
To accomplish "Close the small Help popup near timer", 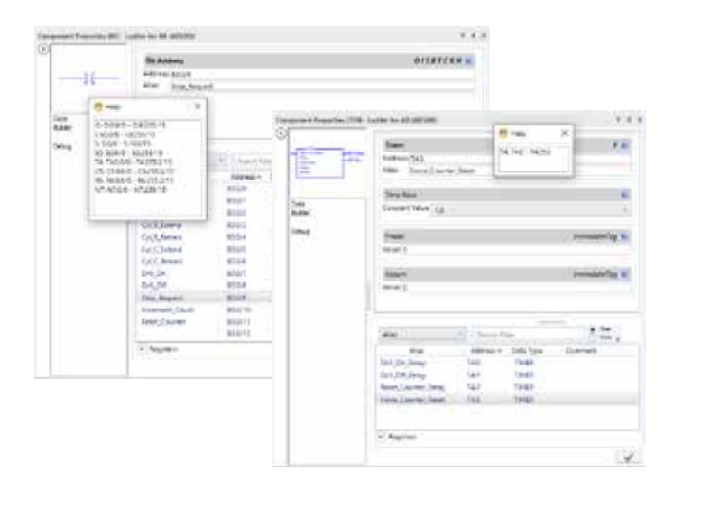I will pyautogui.click(x=566, y=133).
